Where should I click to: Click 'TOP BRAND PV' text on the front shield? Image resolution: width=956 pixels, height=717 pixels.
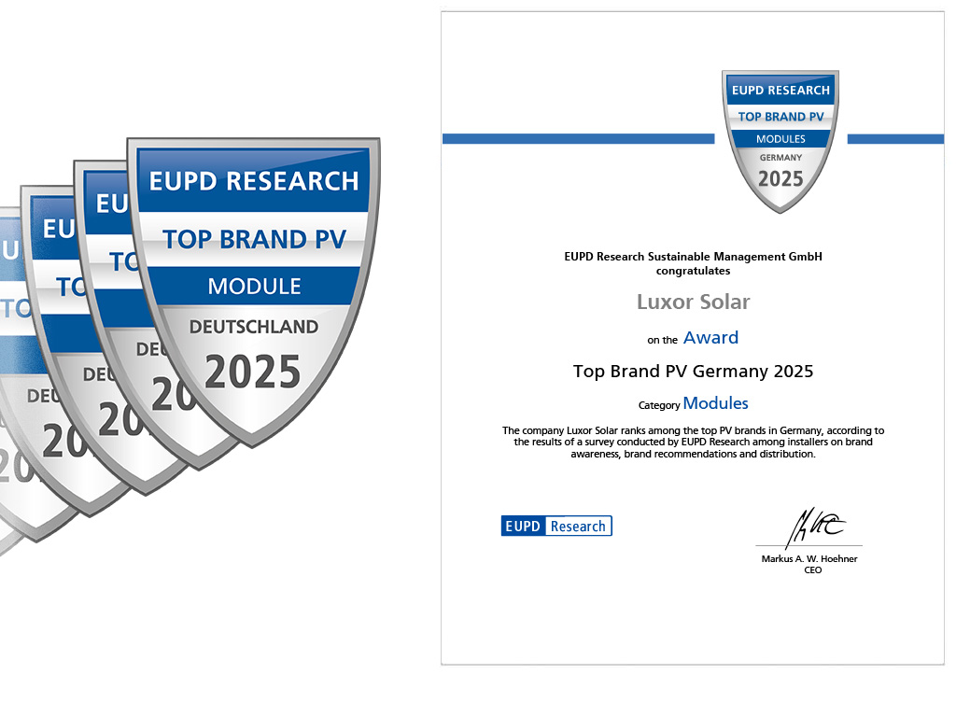tap(254, 239)
